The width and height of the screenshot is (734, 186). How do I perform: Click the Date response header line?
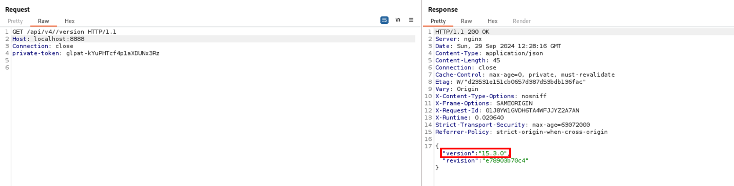click(498, 46)
